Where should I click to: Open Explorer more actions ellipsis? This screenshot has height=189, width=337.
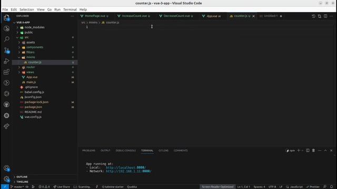coord(72,16)
